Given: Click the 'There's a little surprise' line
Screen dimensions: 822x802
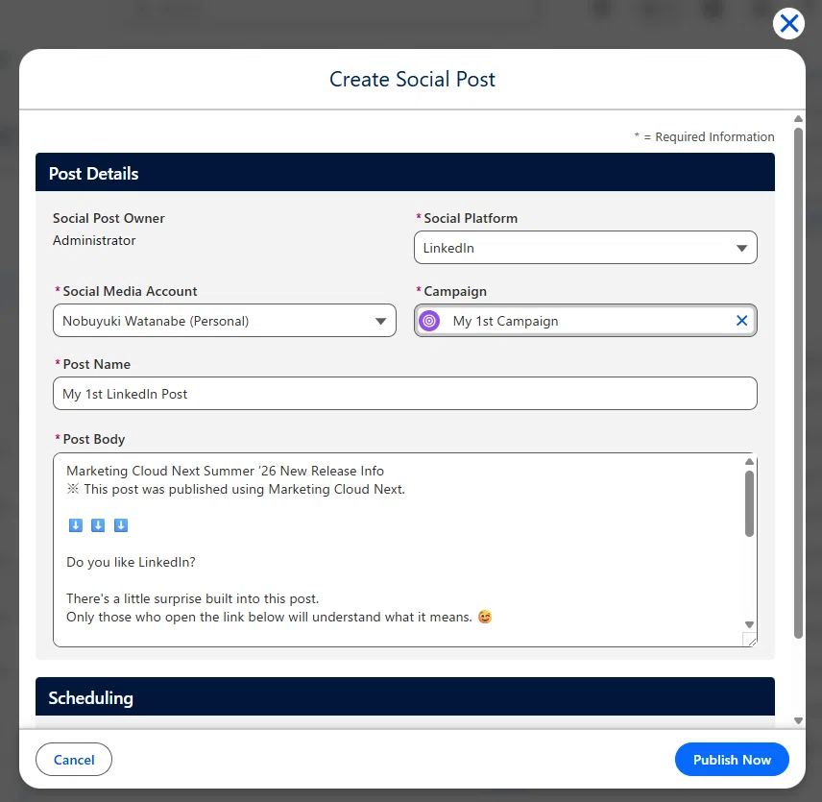Looking at the screenshot, I should 192,598.
